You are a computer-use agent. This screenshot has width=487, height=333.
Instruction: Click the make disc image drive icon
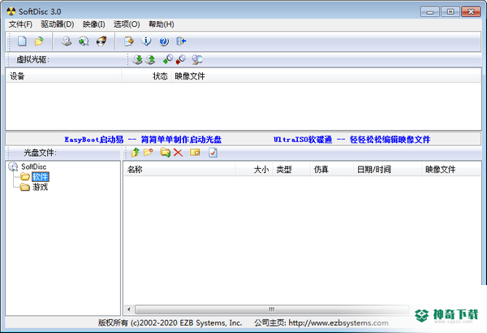[x=67, y=41]
